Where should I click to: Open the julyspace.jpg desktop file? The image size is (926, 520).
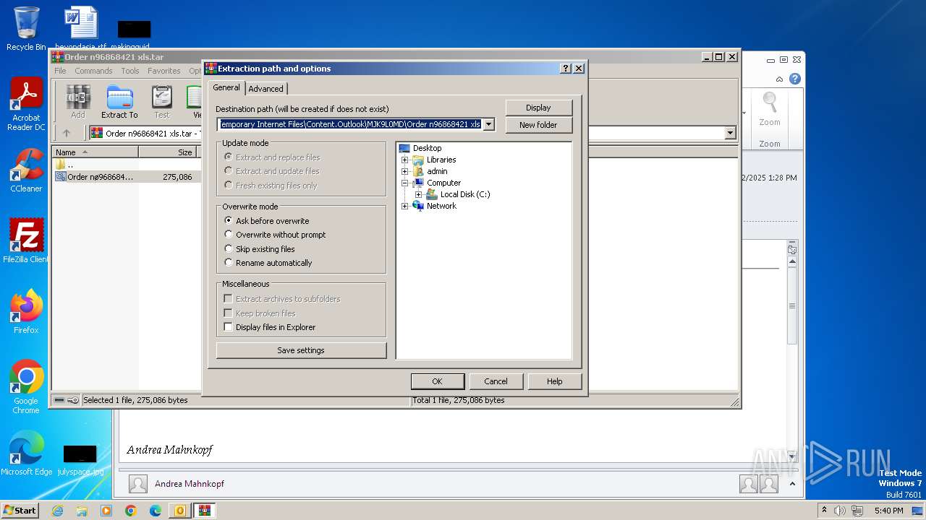tap(80, 459)
